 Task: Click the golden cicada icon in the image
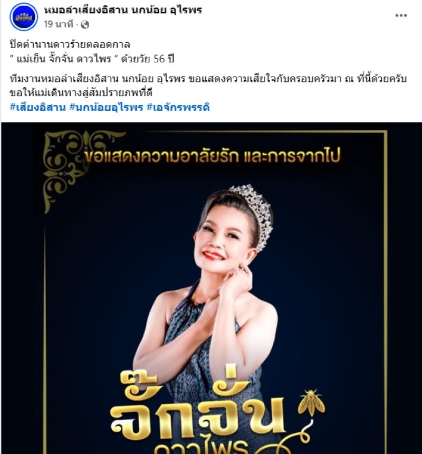point(312,402)
